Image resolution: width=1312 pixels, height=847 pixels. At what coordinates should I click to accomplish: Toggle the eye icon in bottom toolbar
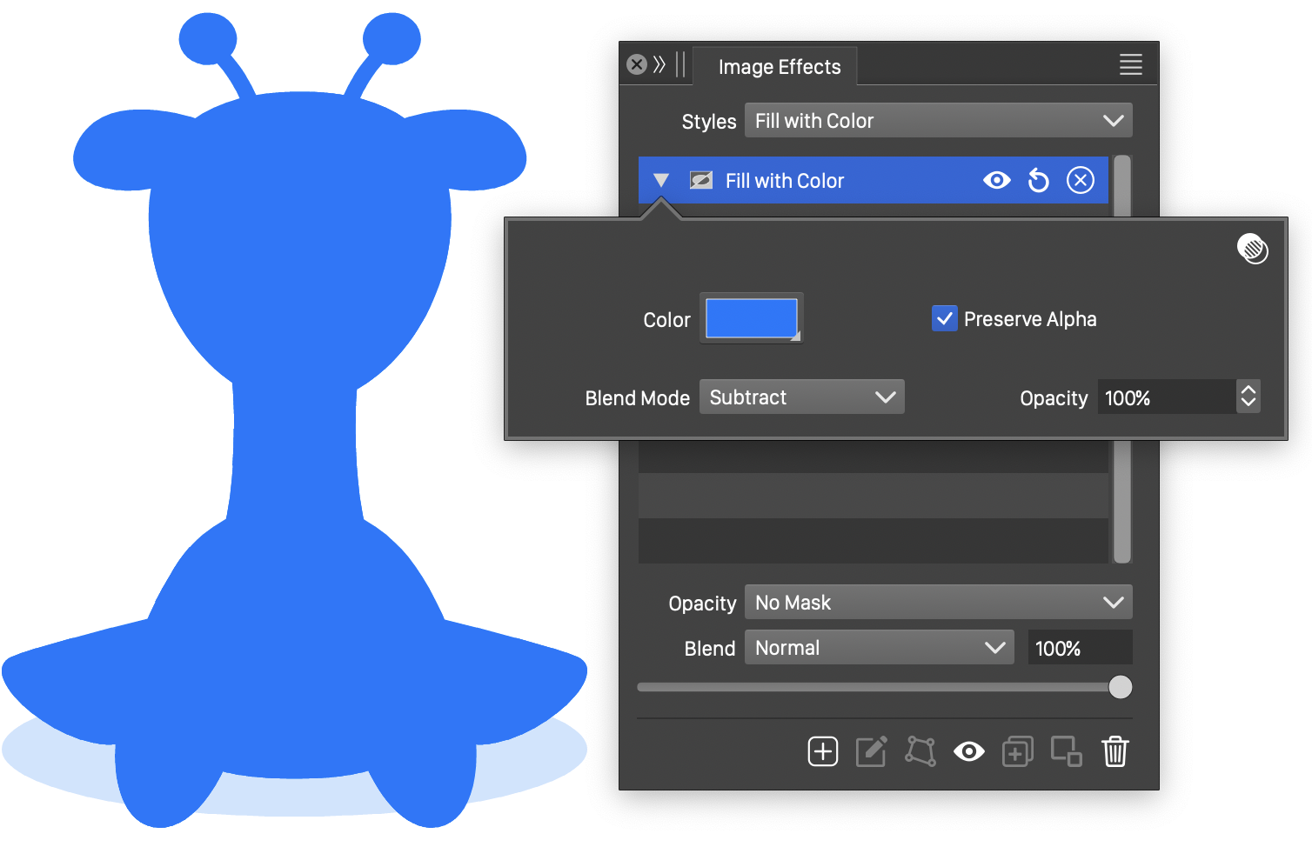click(x=968, y=751)
